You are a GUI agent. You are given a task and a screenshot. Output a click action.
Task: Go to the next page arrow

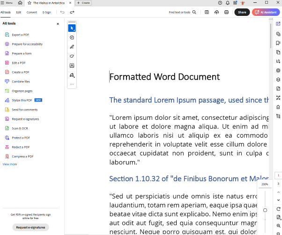point(278,200)
